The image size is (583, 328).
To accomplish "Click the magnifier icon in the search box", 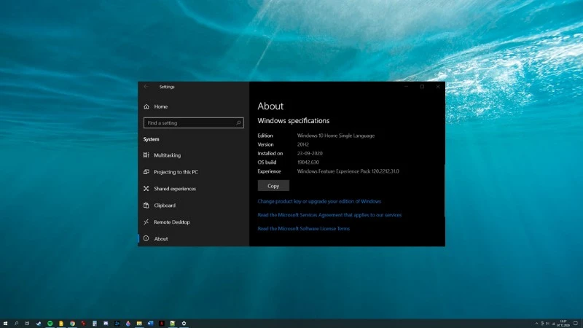I will (238, 122).
